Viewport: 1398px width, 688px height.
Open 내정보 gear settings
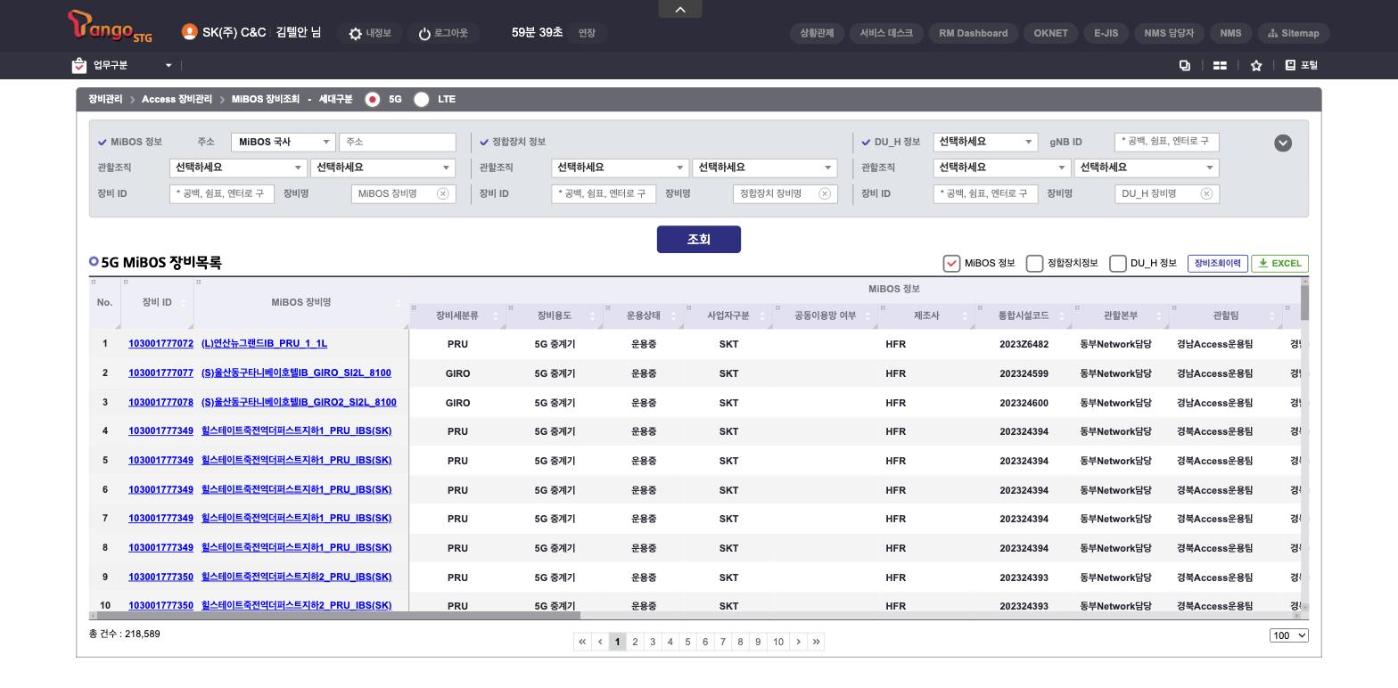[370, 33]
